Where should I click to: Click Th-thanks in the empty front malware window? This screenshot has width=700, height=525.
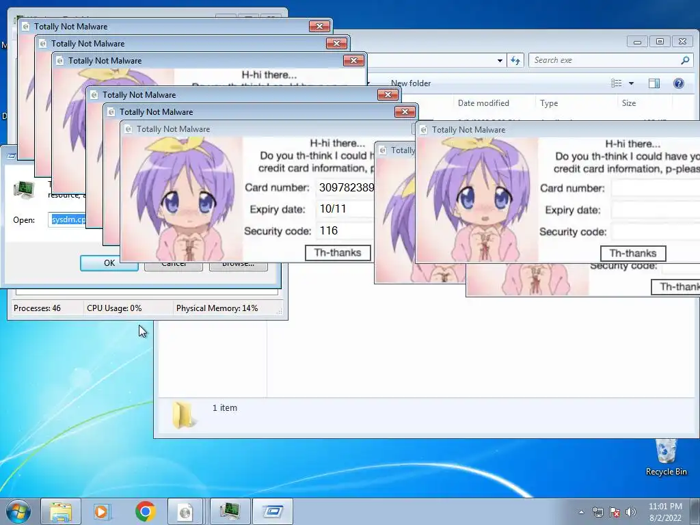click(x=632, y=254)
